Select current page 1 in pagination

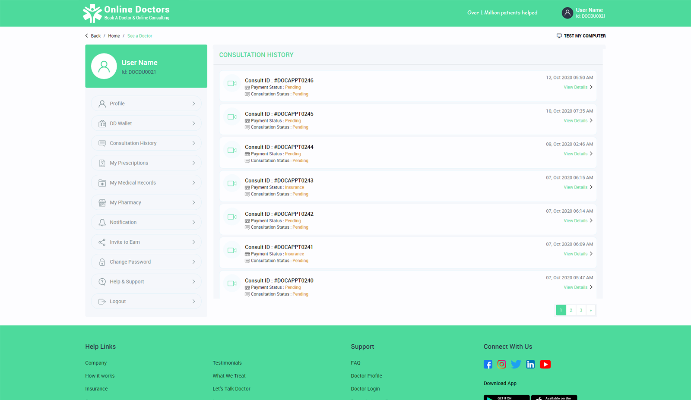point(561,310)
